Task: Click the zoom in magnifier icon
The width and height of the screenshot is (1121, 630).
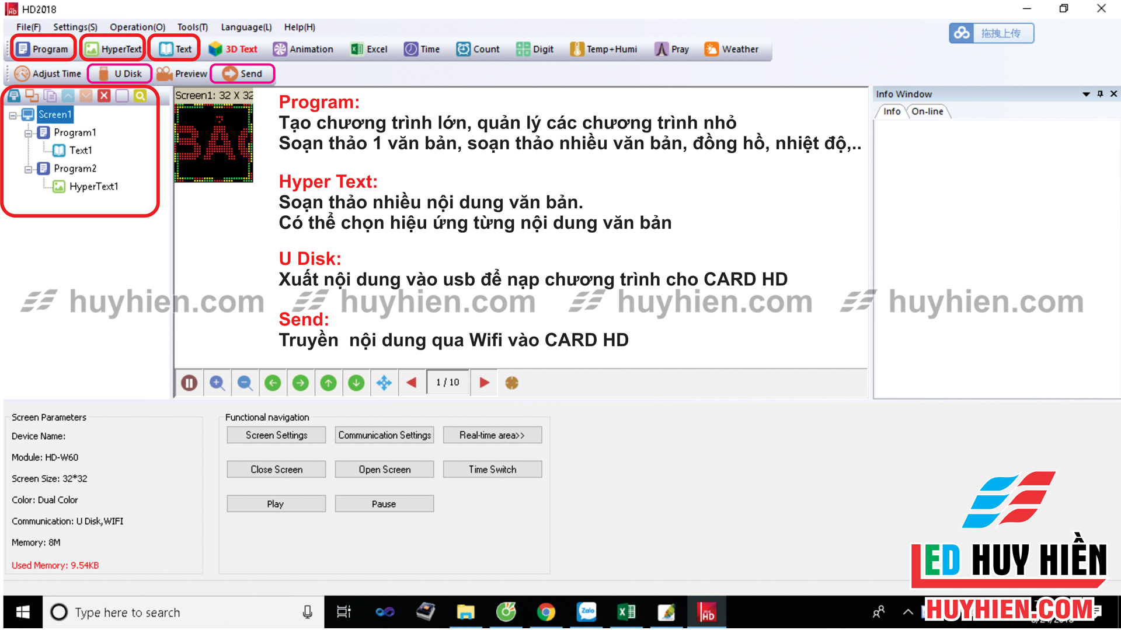Action: point(217,383)
